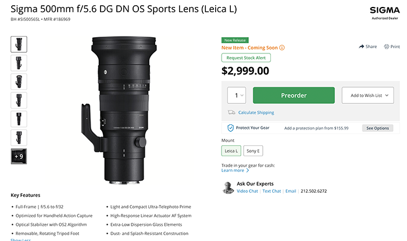Image resolution: width=407 pixels, height=241 pixels.
Task: Start a Video Chat with experts
Action: (x=248, y=191)
